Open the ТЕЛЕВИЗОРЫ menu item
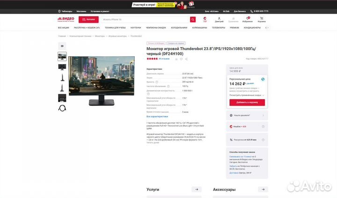The width and height of the screenshot is (337, 198). click(219, 28)
